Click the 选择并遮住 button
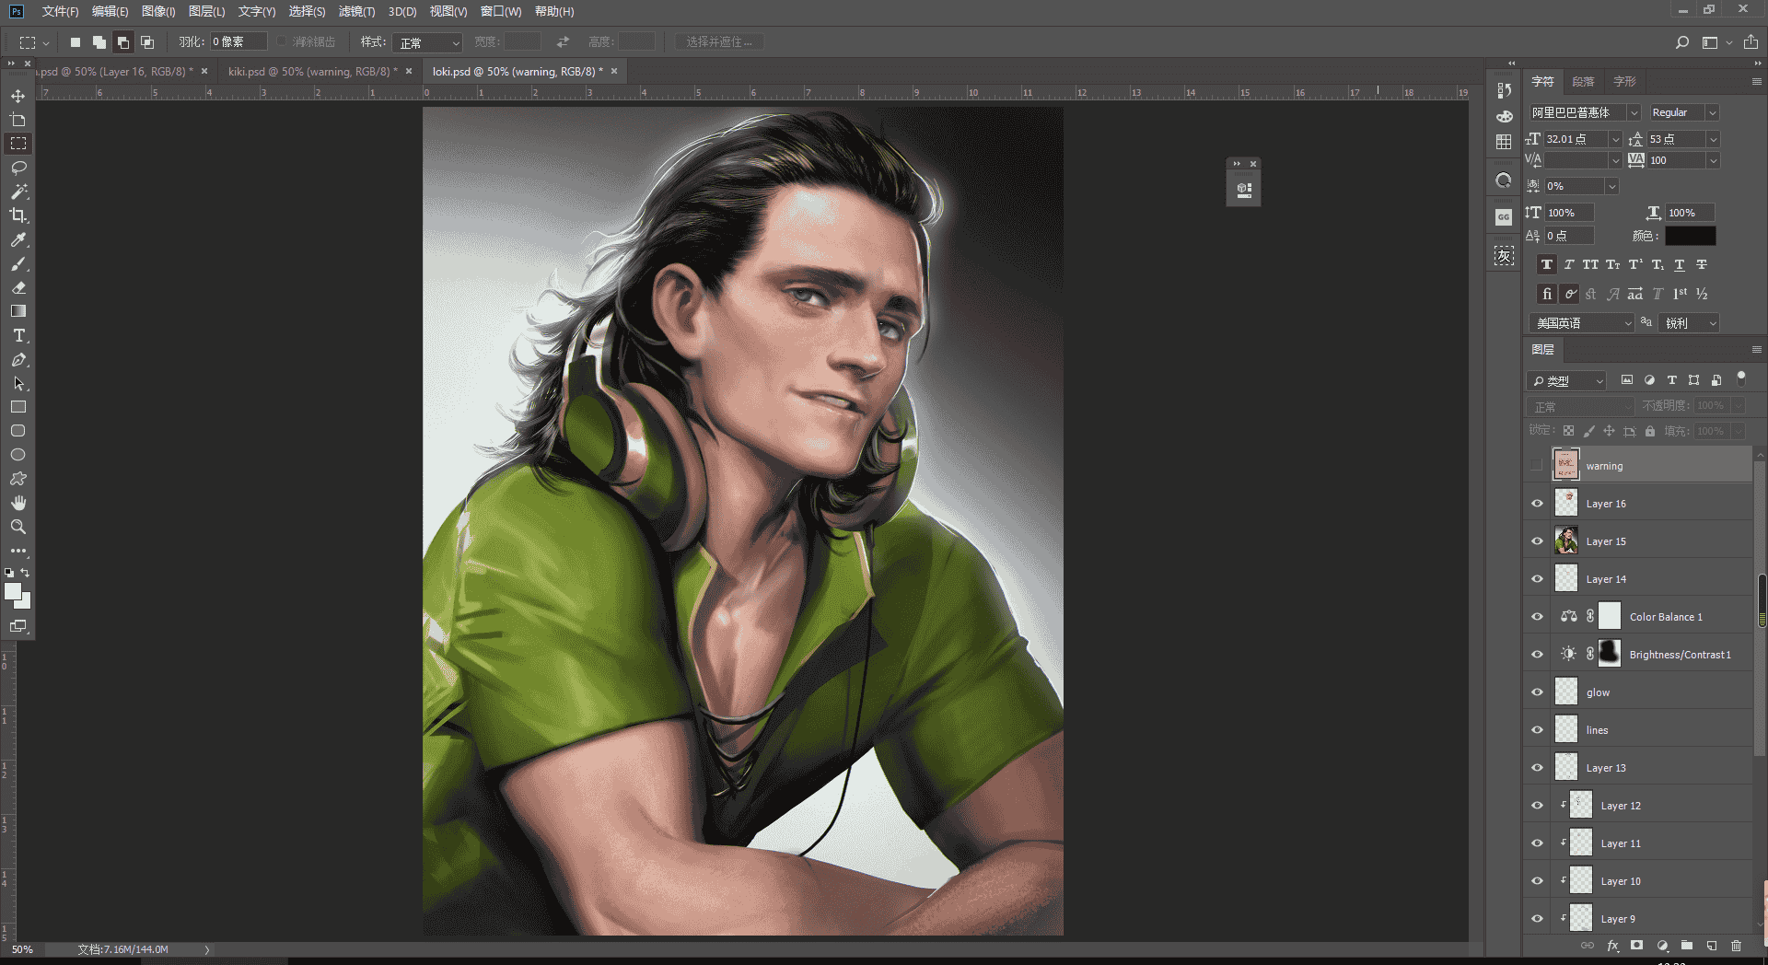 click(x=719, y=42)
